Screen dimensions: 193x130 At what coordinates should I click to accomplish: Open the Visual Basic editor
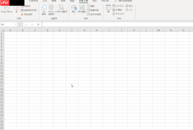pyautogui.click(x=7, y=9)
